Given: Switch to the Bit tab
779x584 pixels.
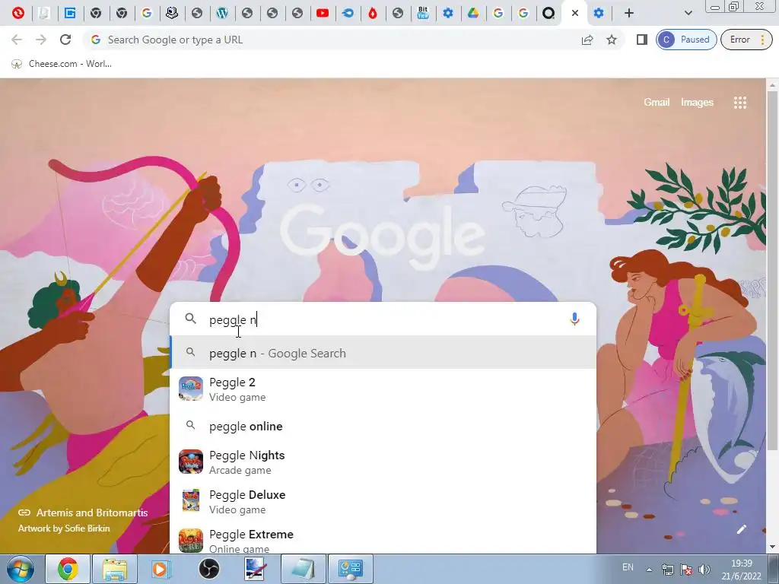Looking at the screenshot, I should pyautogui.click(x=423, y=14).
